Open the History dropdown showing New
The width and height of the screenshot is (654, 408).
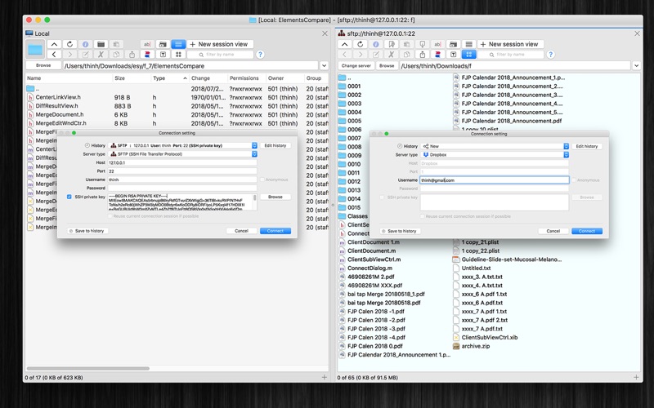(495, 146)
